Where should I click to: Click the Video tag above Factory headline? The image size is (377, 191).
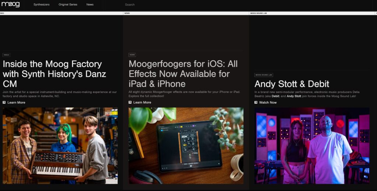coord(7,55)
